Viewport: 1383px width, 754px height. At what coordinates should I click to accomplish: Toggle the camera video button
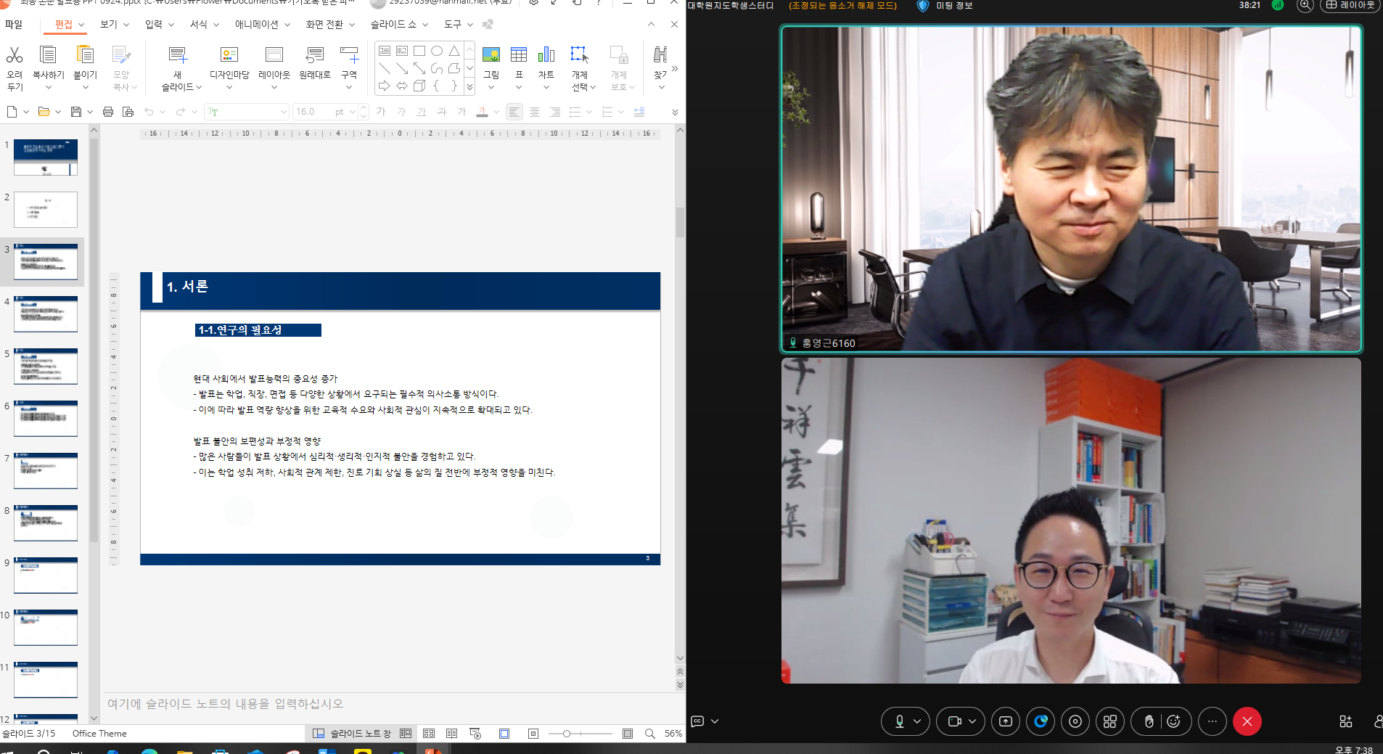pos(954,721)
